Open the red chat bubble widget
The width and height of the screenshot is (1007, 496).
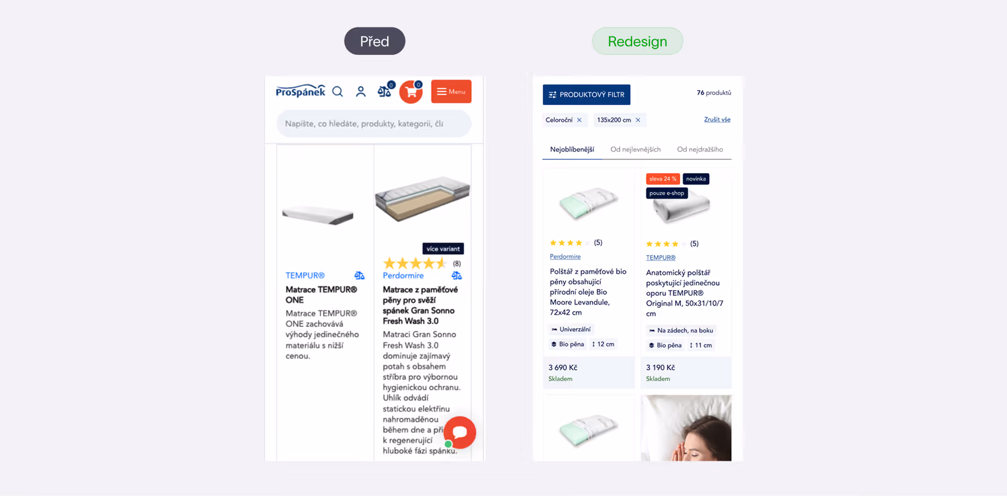point(460,432)
